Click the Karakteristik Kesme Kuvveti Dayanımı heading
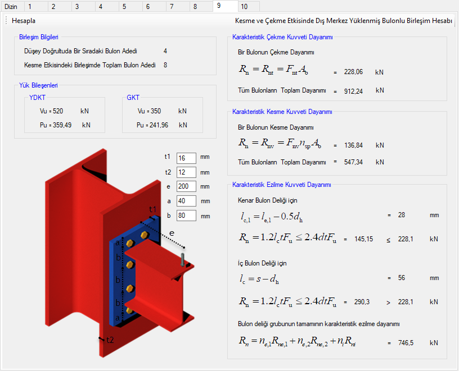This screenshot has height=371, width=459. tap(282, 112)
